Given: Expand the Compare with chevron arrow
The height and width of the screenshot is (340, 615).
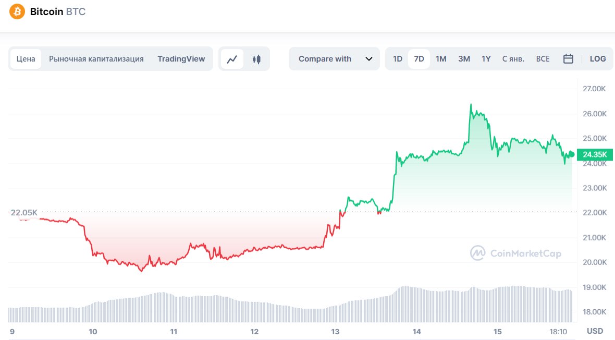Looking at the screenshot, I should point(369,59).
